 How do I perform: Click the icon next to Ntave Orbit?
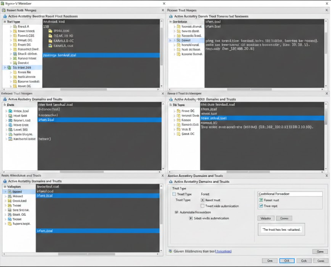tap(10, 125)
